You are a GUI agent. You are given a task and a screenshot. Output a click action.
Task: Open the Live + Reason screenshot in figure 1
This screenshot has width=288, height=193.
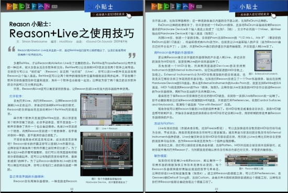pyautogui.click(x=106, y=109)
